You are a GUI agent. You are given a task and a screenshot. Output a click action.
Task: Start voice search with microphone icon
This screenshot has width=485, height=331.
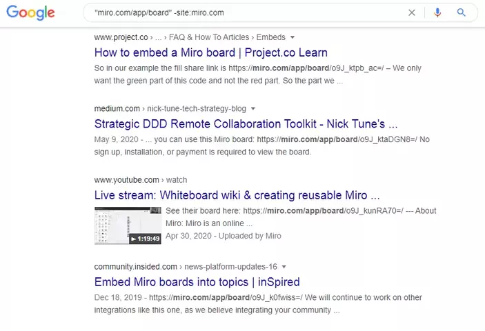[437, 12]
